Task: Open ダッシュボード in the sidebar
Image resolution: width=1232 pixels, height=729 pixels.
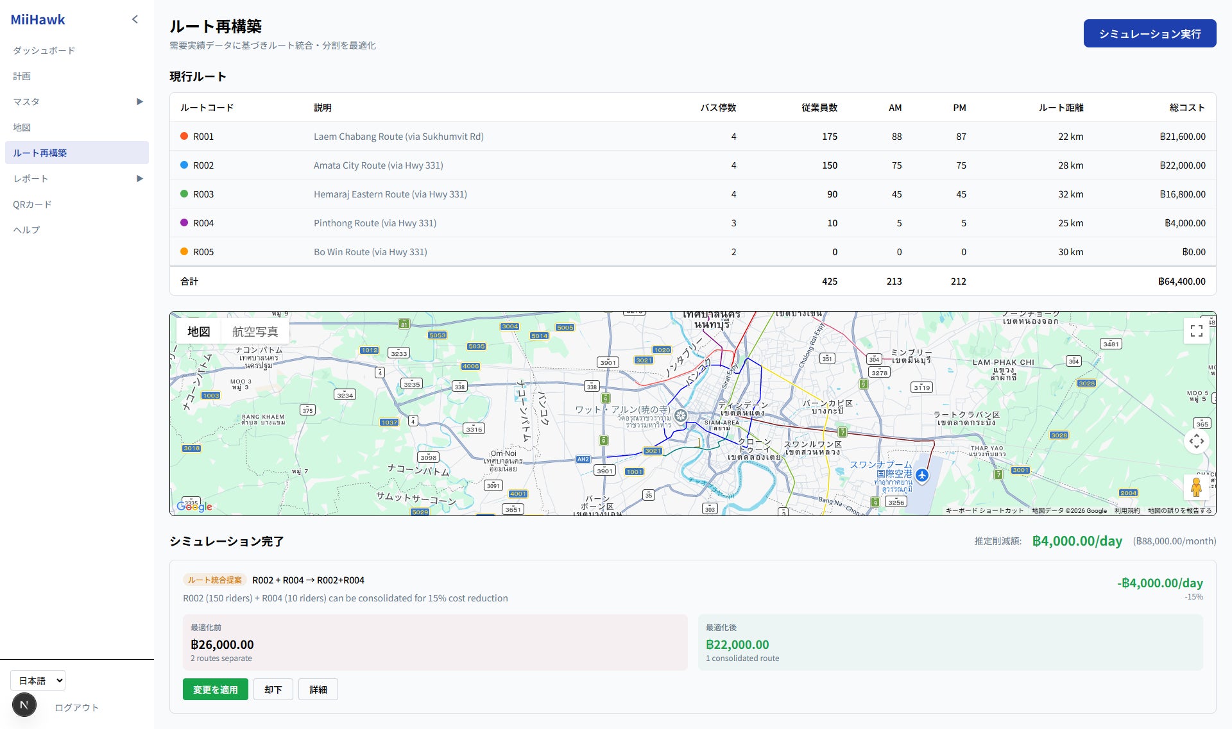Action: point(44,50)
